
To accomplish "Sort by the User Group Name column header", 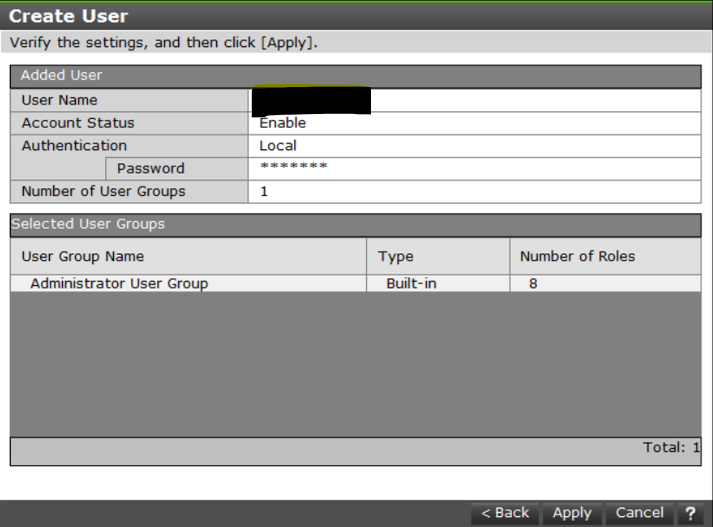I will pos(83,256).
